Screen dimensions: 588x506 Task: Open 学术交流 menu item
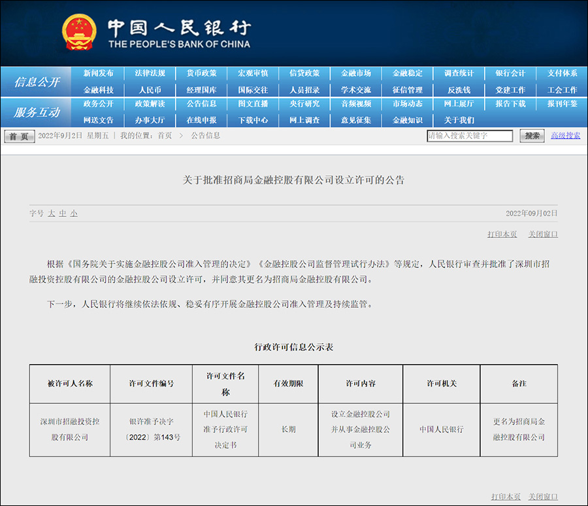click(x=356, y=90)
